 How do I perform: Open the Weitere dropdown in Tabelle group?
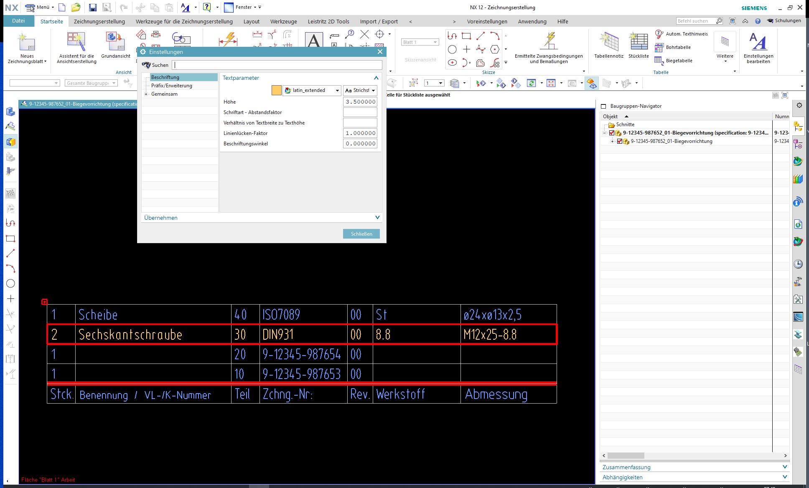[x=725, y=48]
